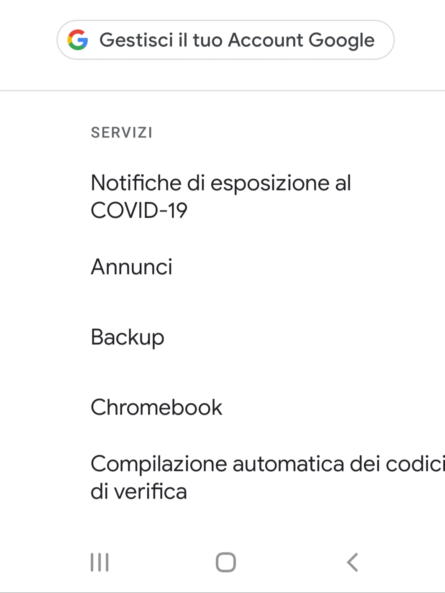The height and width of the screenshot is (593, 445).
Task: Tap the 'Notifiche di esposizione al' line
Action: (x=221, y=183)
